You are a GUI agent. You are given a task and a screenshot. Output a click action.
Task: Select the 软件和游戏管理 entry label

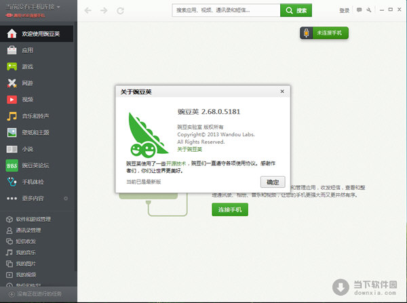[33, 219]
